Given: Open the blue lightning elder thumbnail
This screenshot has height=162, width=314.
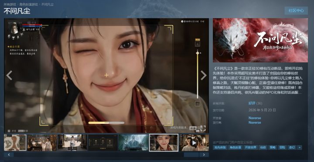Looking at the screenshot, I should pyautogui.click(x=133, y=142).
